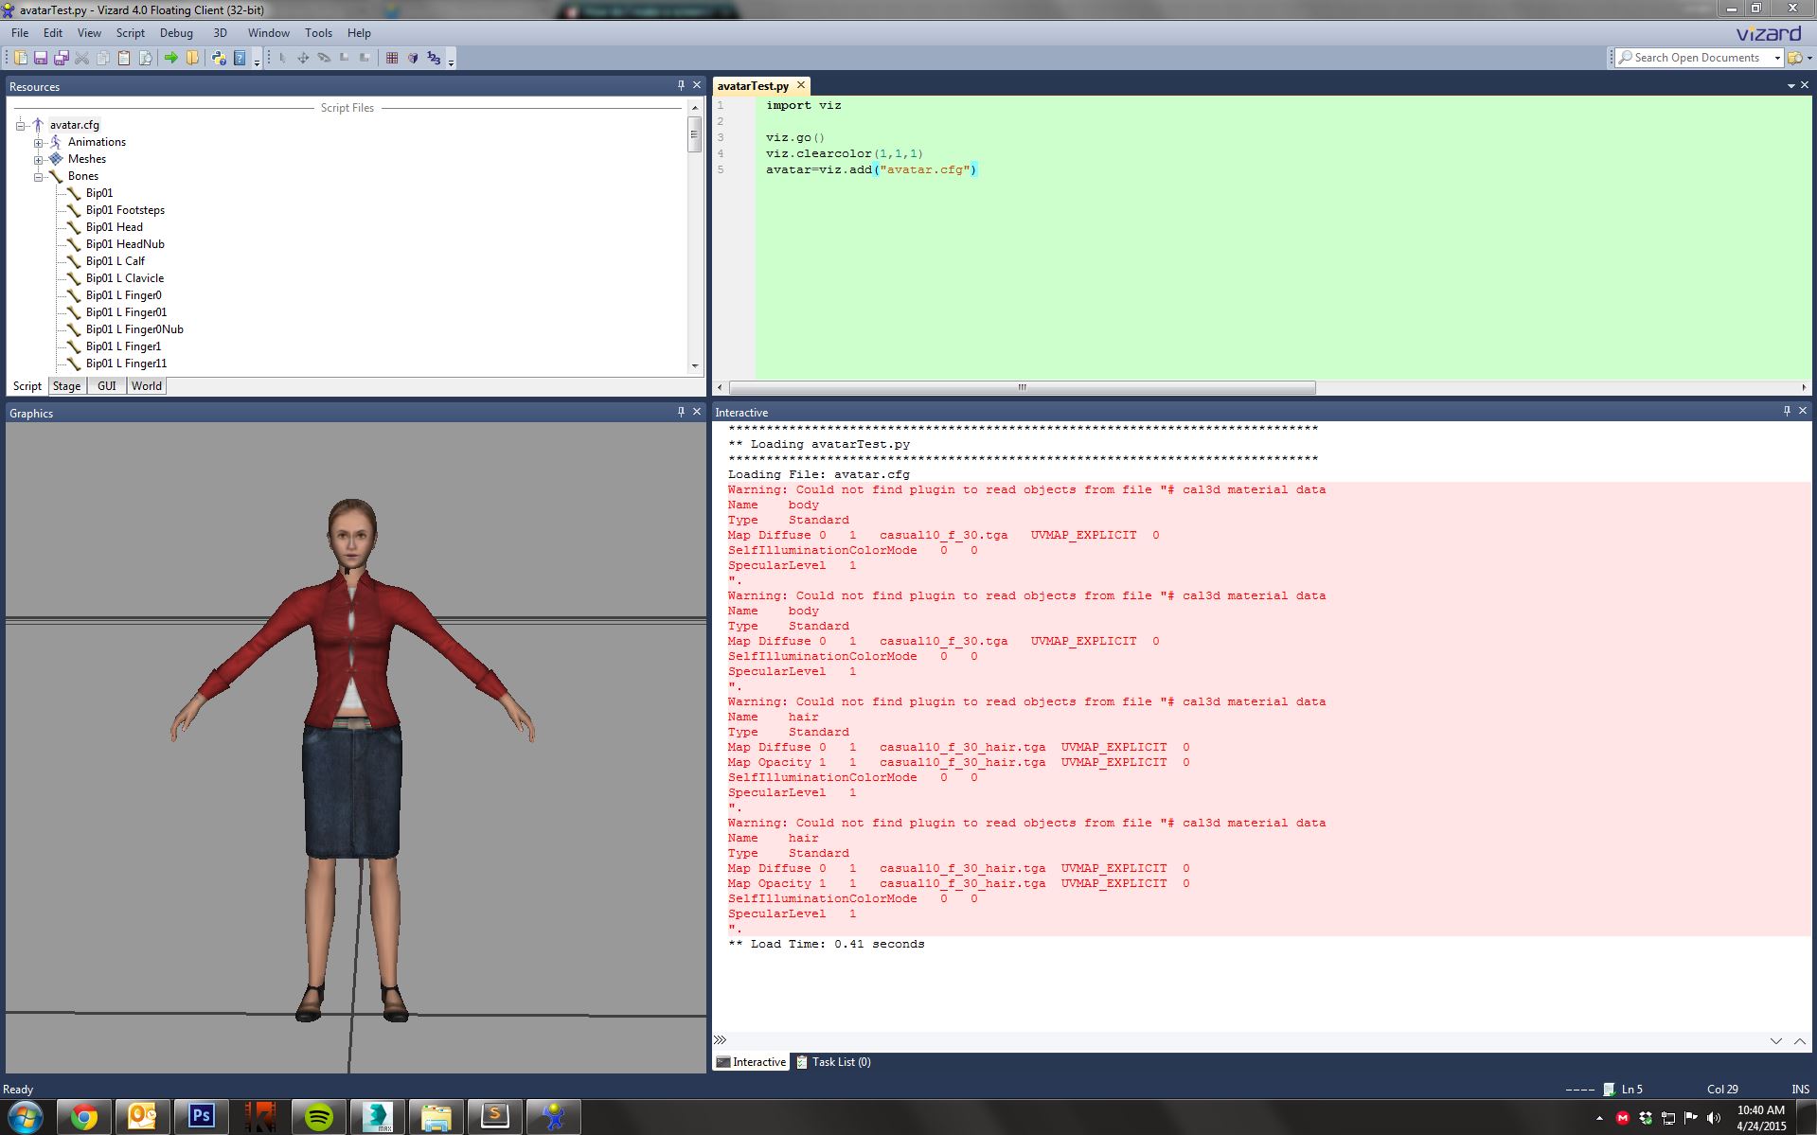
Task: Click the Save file toolbar icon
Action: 41,58
